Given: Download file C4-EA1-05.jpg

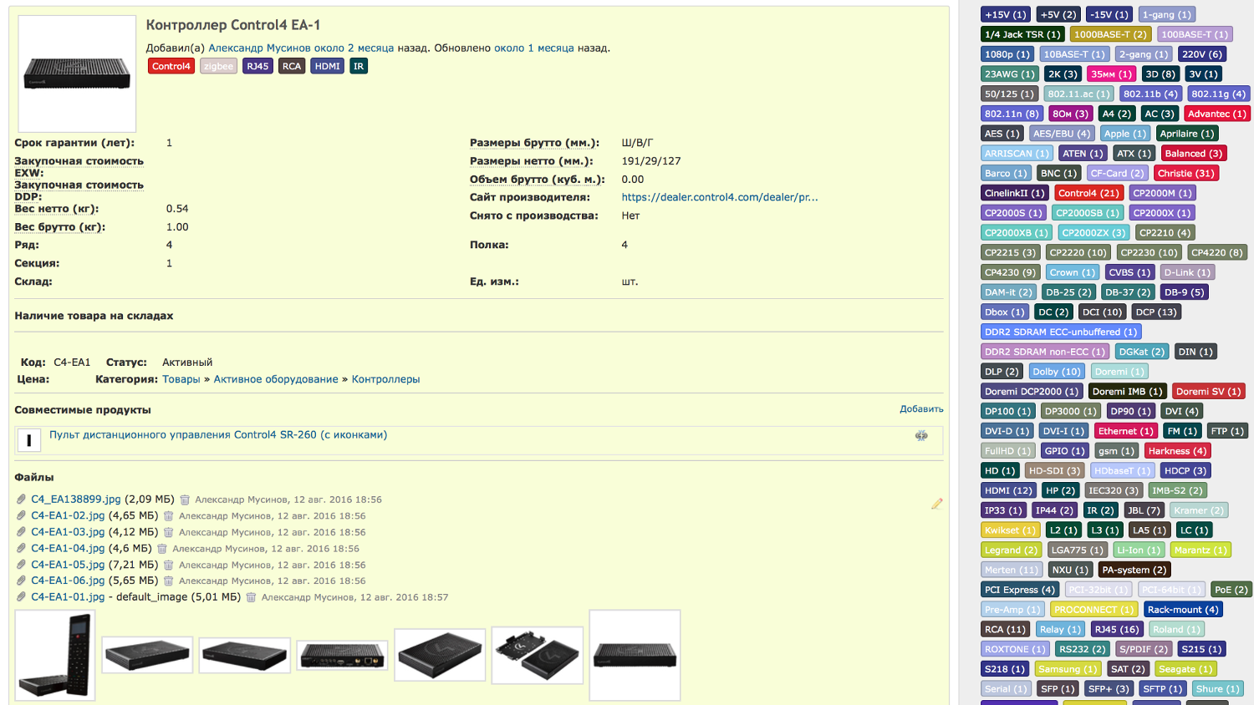Looking at the screenshot, I should [x=68, y=565].
